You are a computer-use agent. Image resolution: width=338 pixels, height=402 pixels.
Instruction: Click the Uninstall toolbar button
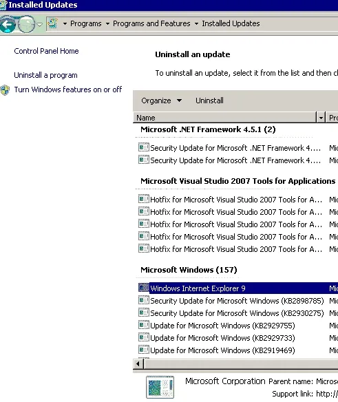(x=209, y=100)
